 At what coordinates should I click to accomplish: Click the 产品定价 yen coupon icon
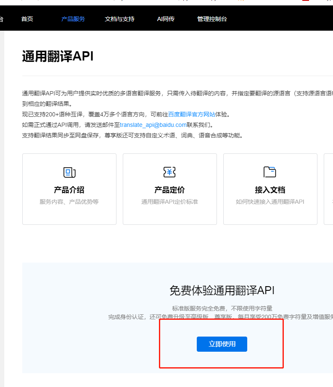[169, 172]
